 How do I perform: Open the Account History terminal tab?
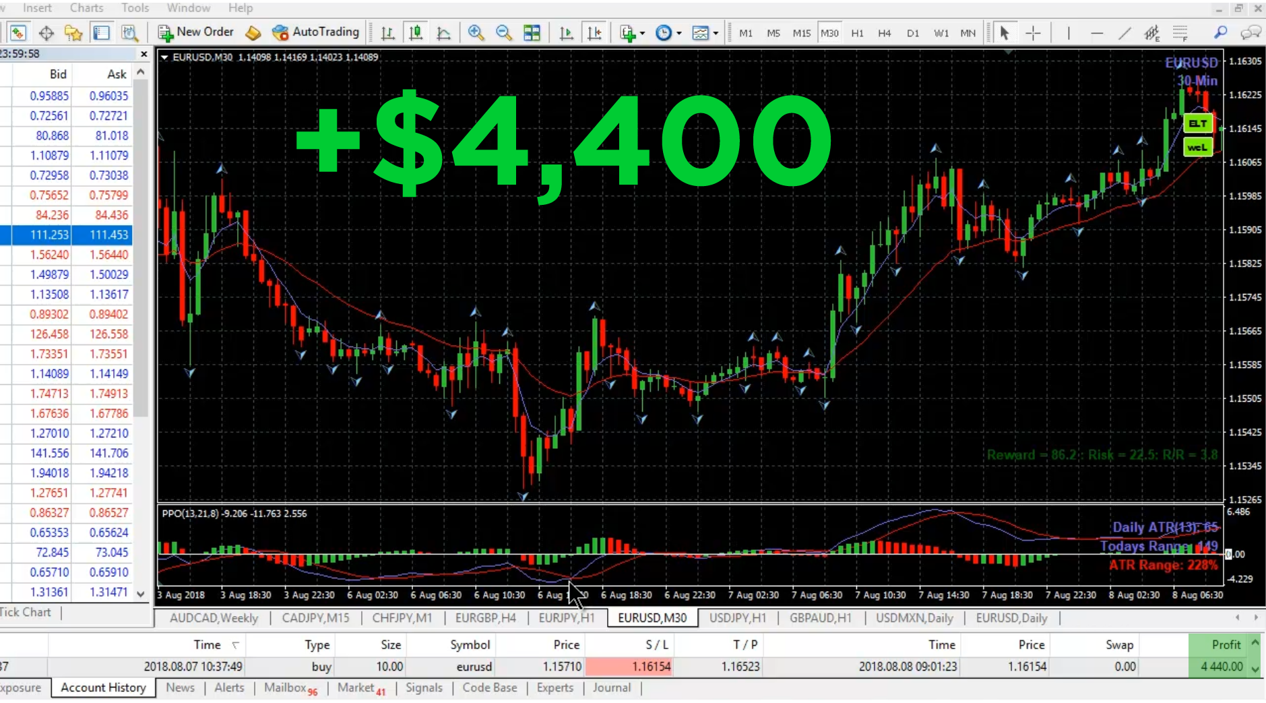(x=103, y=687)
